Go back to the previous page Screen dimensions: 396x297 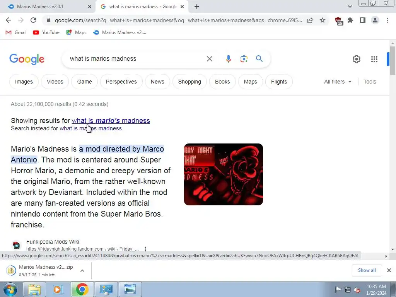9,20
